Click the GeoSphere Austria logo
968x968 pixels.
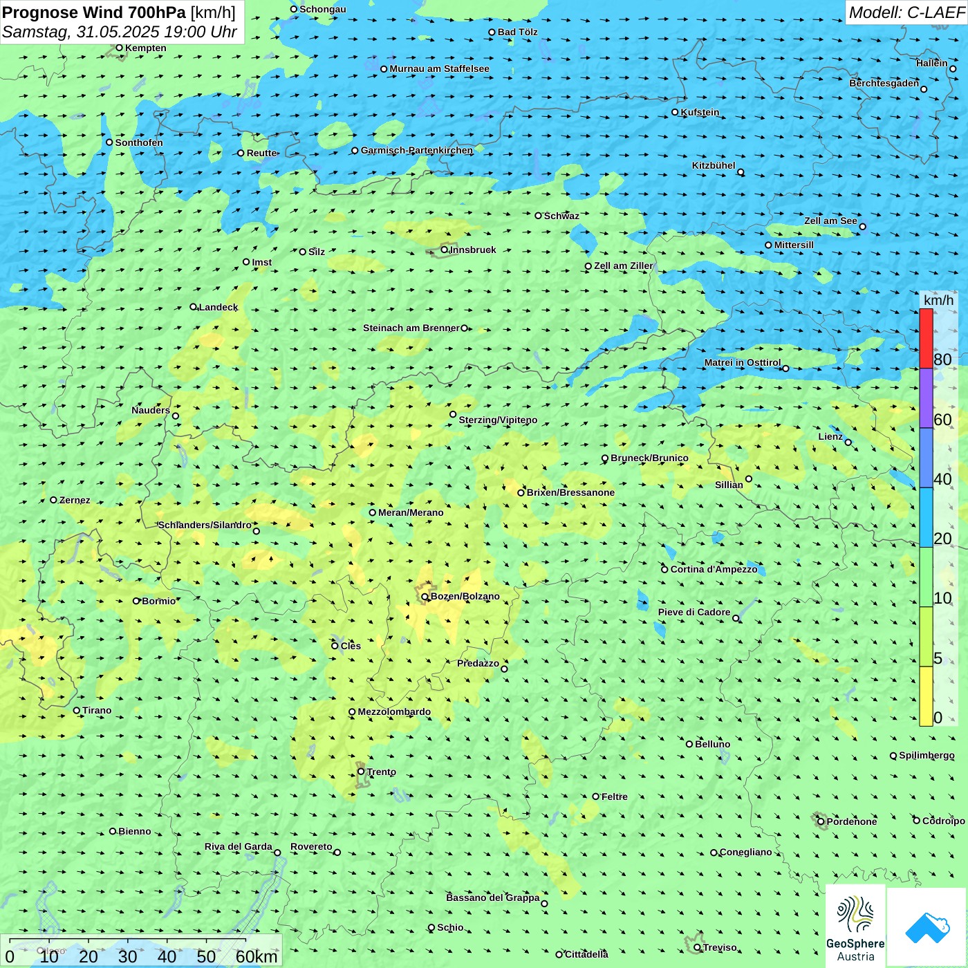point(855,926)
